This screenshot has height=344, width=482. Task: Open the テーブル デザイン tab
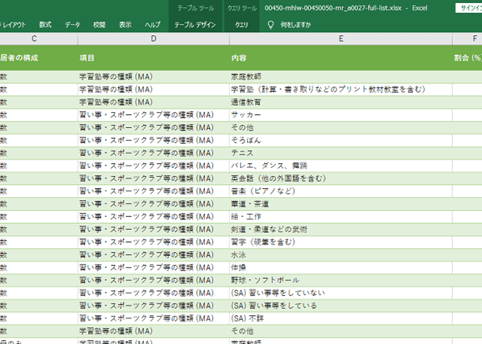(195, 25)
